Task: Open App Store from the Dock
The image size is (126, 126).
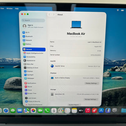Action: pos(101,111)
